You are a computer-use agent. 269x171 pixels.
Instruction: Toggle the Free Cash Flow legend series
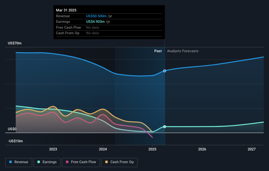[81, 162]
